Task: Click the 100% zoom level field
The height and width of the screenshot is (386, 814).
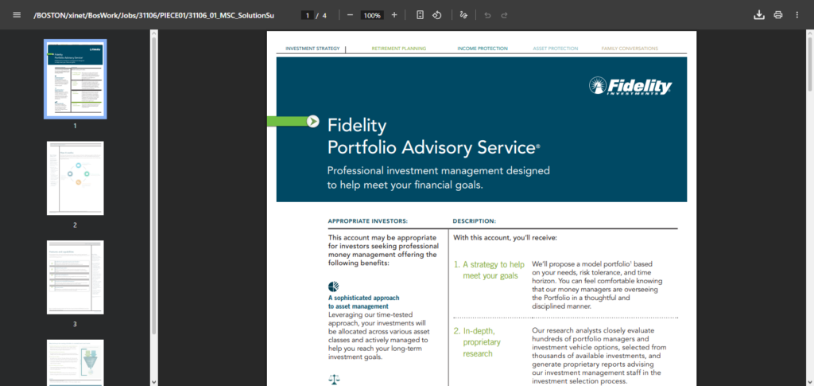Action: coord(372,16)
